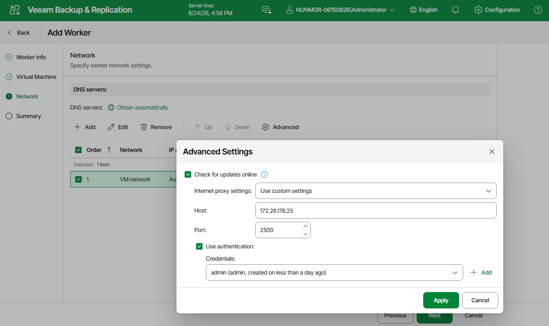Click the Veeam logo icon in header
Viewport: 549px width, 326px height.
click(x=15, y=10)
